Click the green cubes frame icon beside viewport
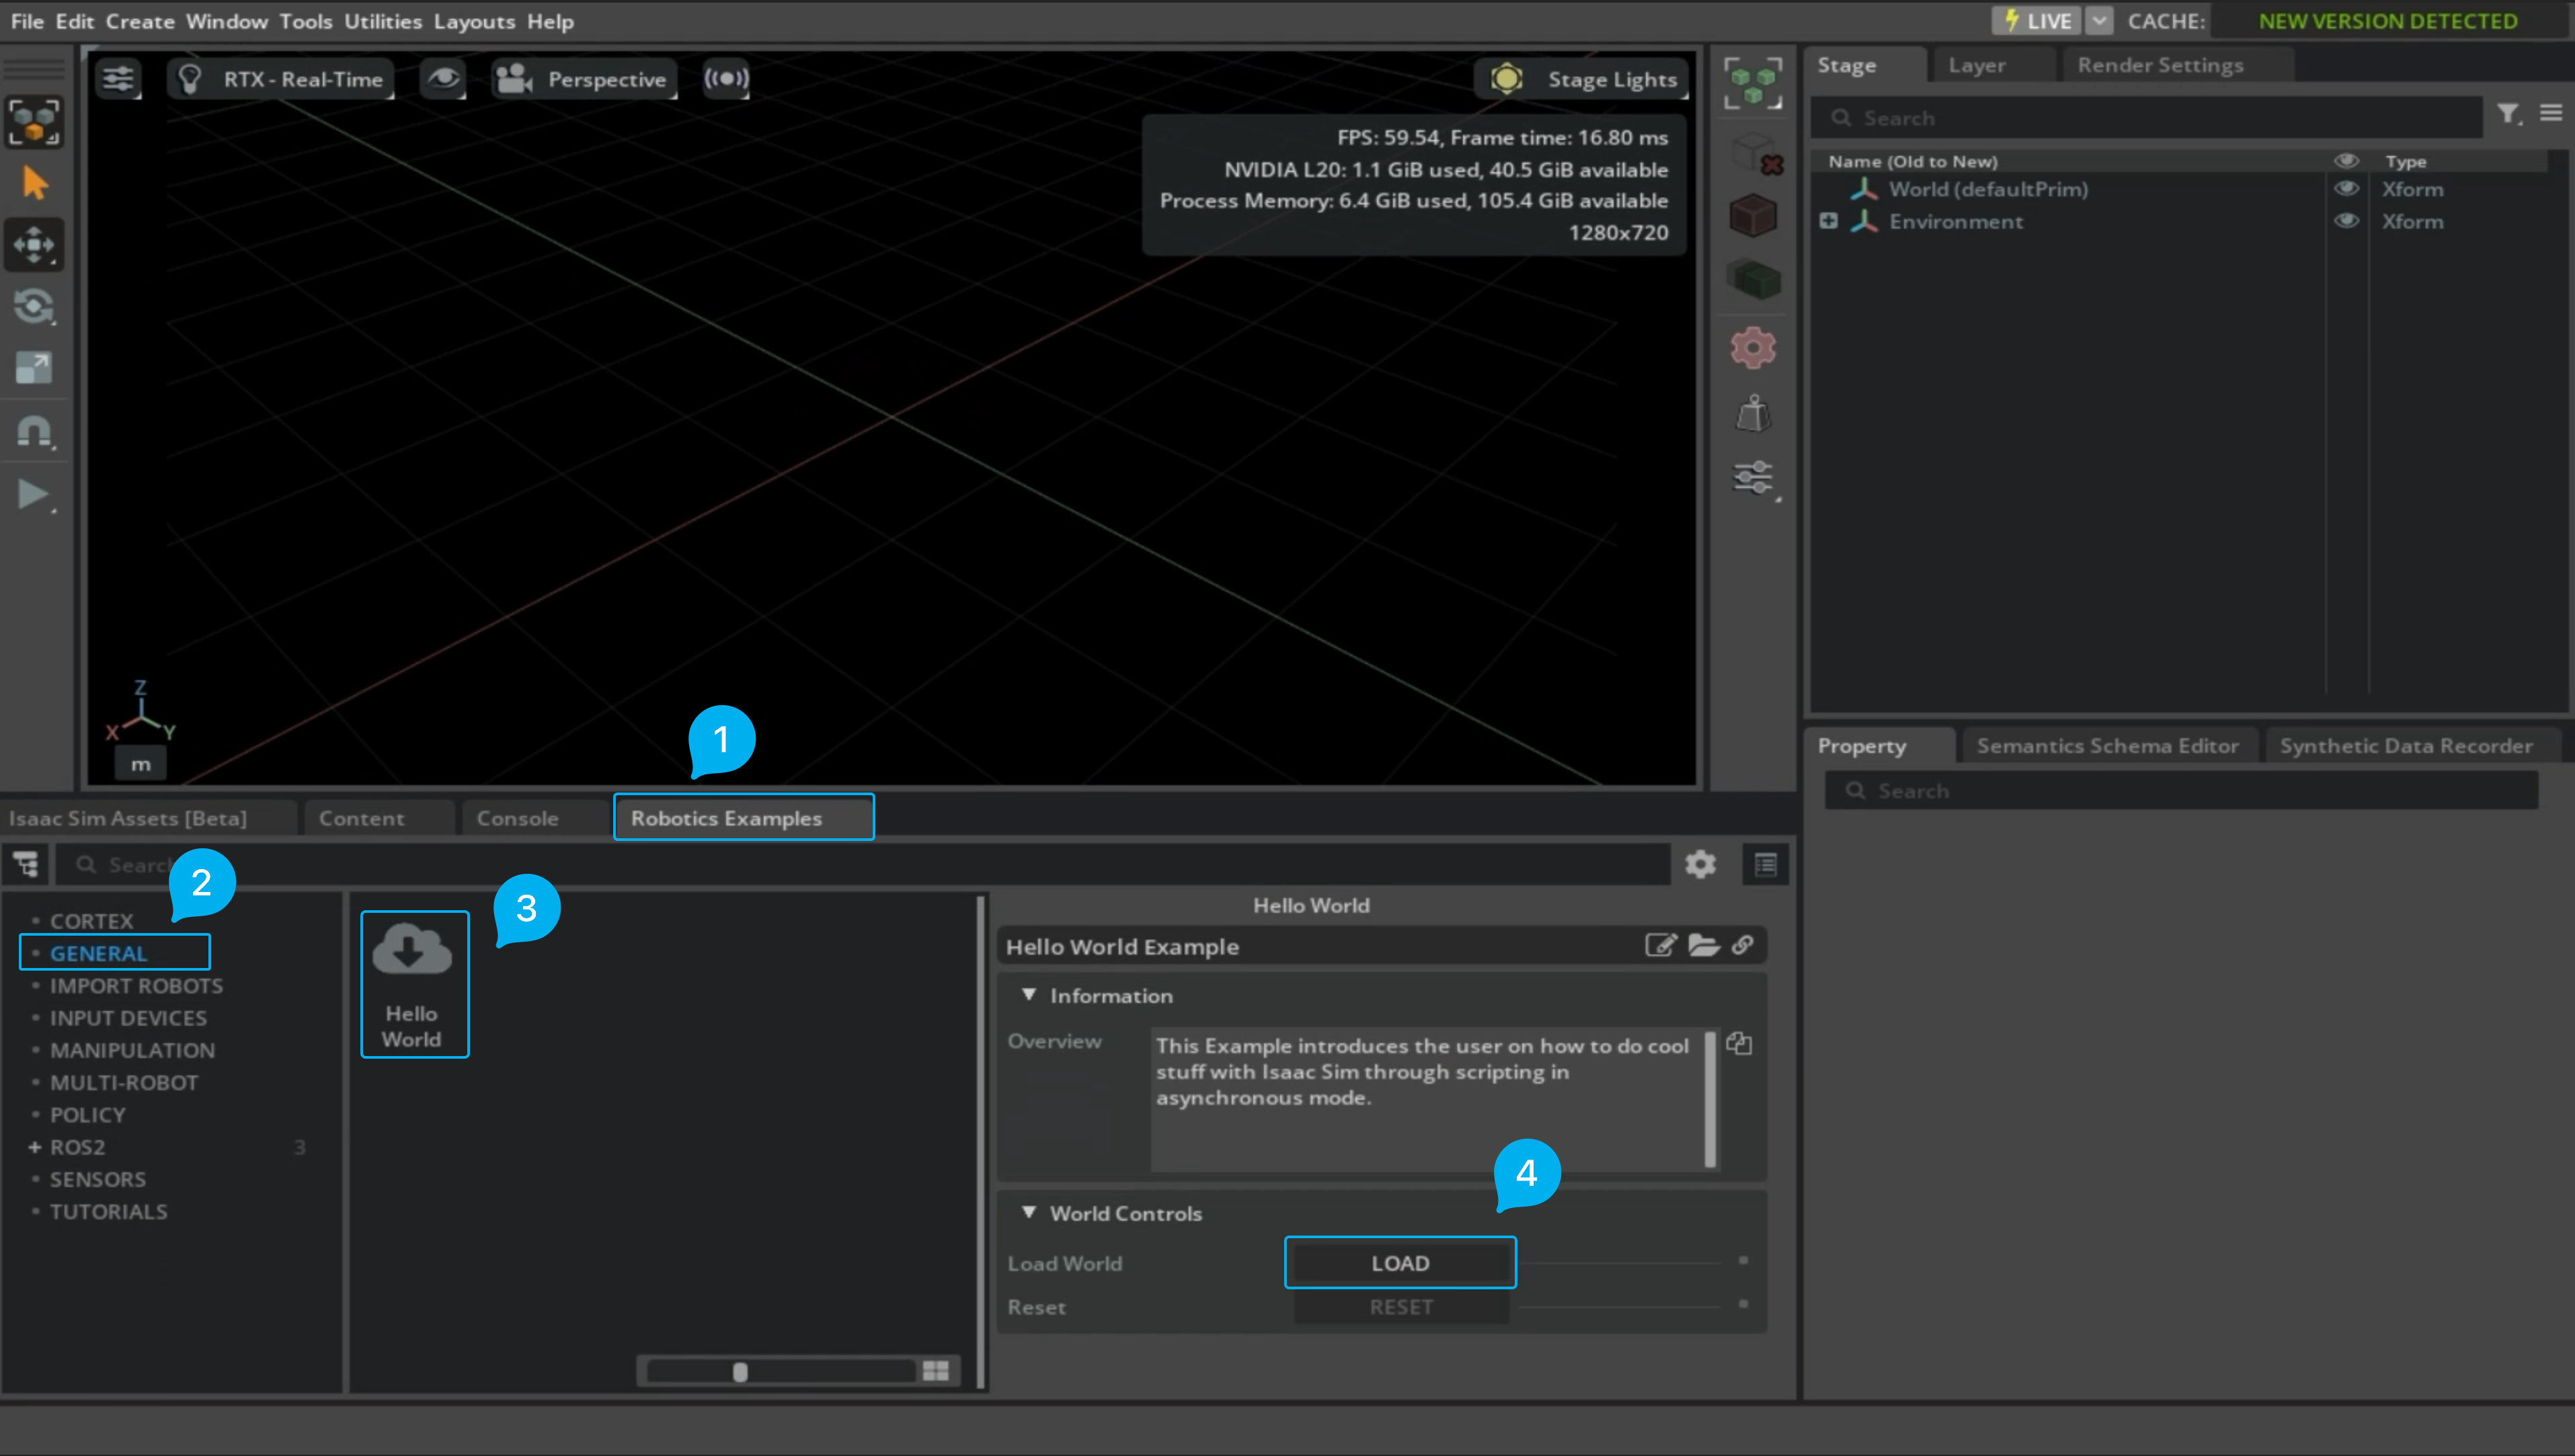 (x=1753, y=83)
